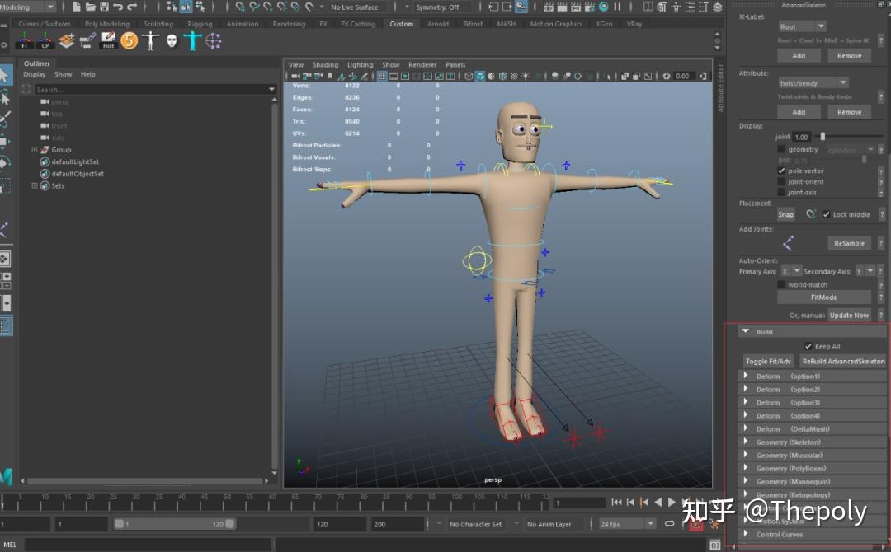Disable the pole-vector checkbox

tap(782, 171)
